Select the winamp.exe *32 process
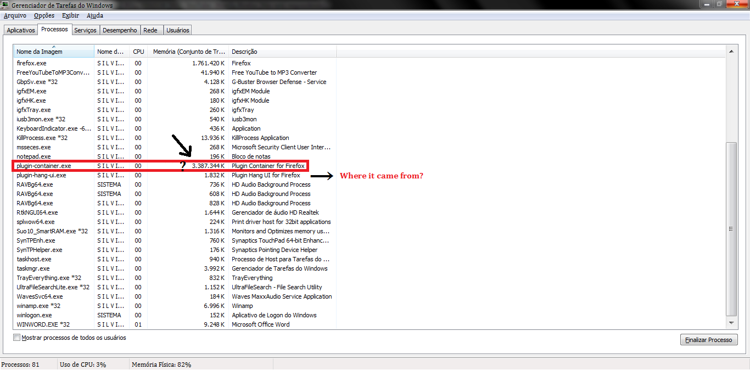Image resolution: width=750 pixels, height=370 pixels. pyautogui.click(x=175, y=306)
